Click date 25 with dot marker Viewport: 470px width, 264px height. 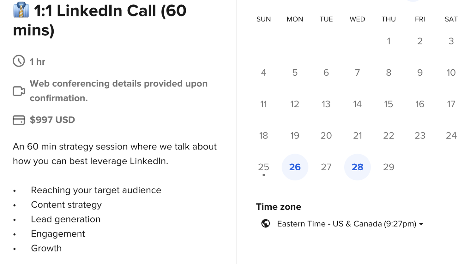(263, 167)
